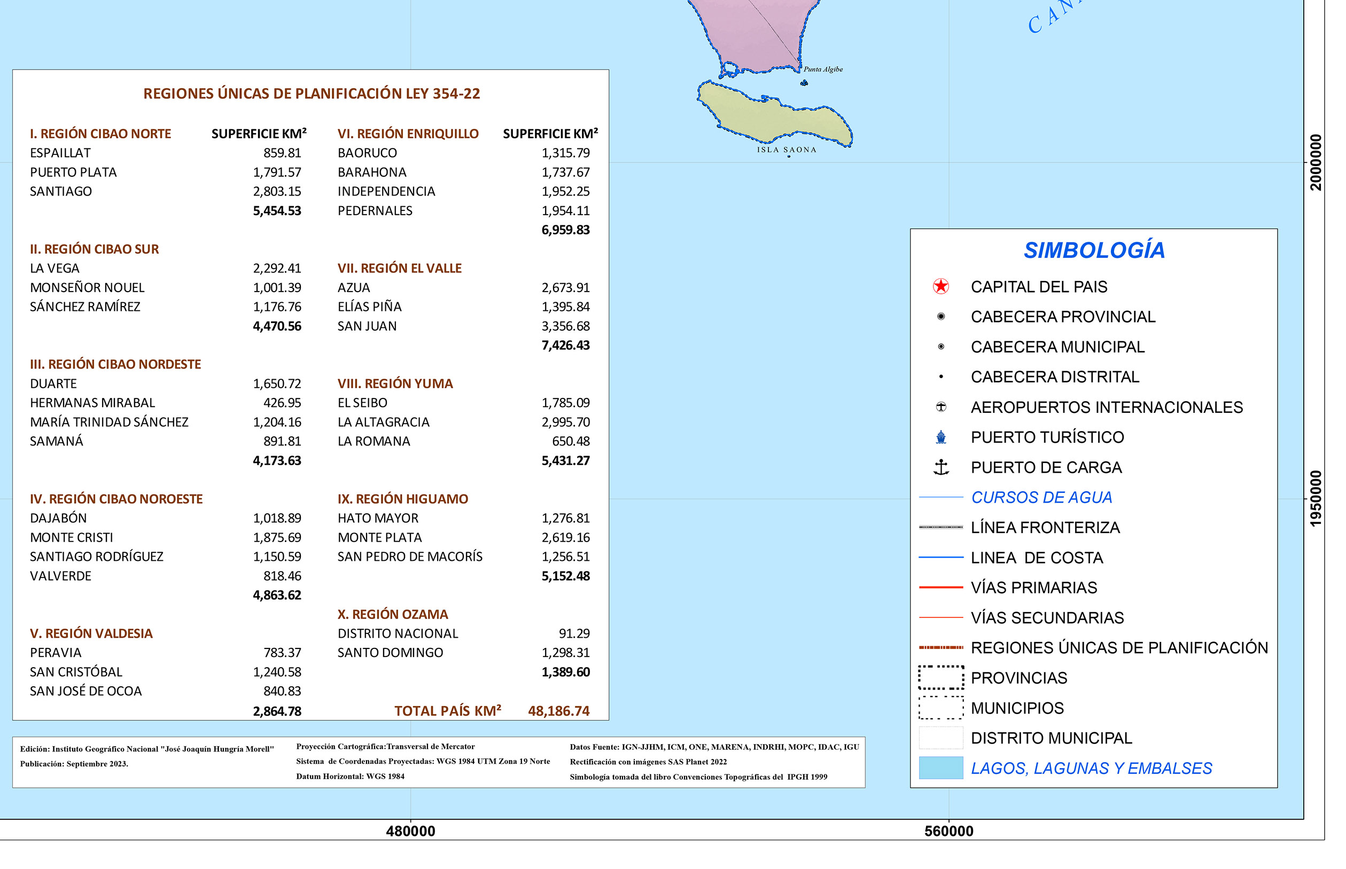Click the Publicación: Septiembre 2023 text
The width and height of the screenshot is (1346, 869).
coord(74,764)
